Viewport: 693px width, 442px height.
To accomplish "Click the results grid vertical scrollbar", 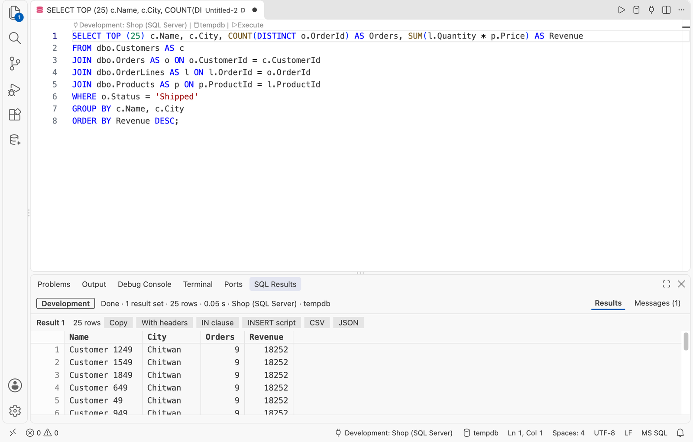I will [x=686, y=341].
